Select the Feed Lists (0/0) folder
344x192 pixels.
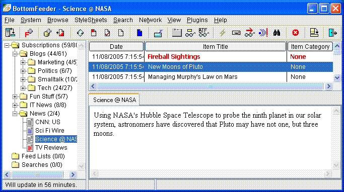click(x=43, y=156)
